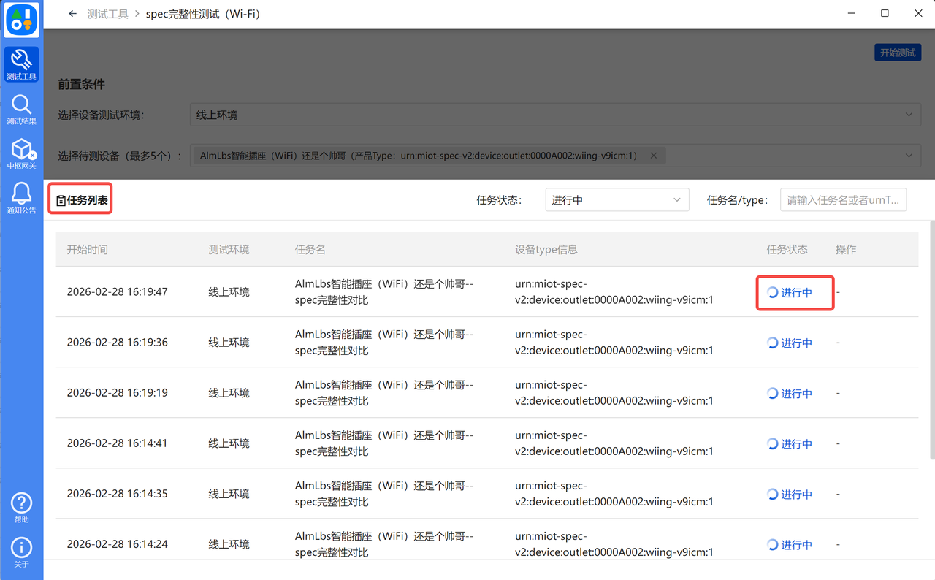This screenshot has height=580, width=935.
Task: Click 进行中 status in 16:14:41 row
Action: click(x=796, y=443)
